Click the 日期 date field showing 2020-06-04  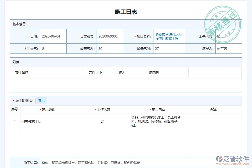point(50,36)
